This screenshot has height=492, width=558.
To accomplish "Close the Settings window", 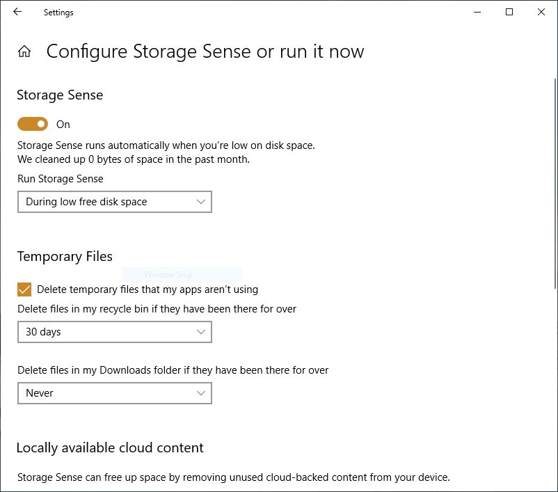I will (x=541, y=12).
